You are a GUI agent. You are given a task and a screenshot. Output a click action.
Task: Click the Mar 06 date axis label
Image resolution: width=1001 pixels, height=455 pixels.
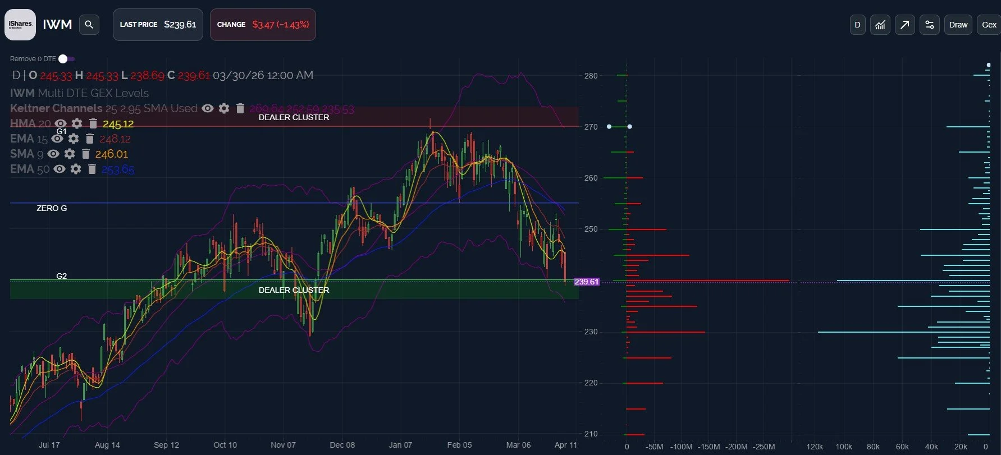tap(518, 445)
